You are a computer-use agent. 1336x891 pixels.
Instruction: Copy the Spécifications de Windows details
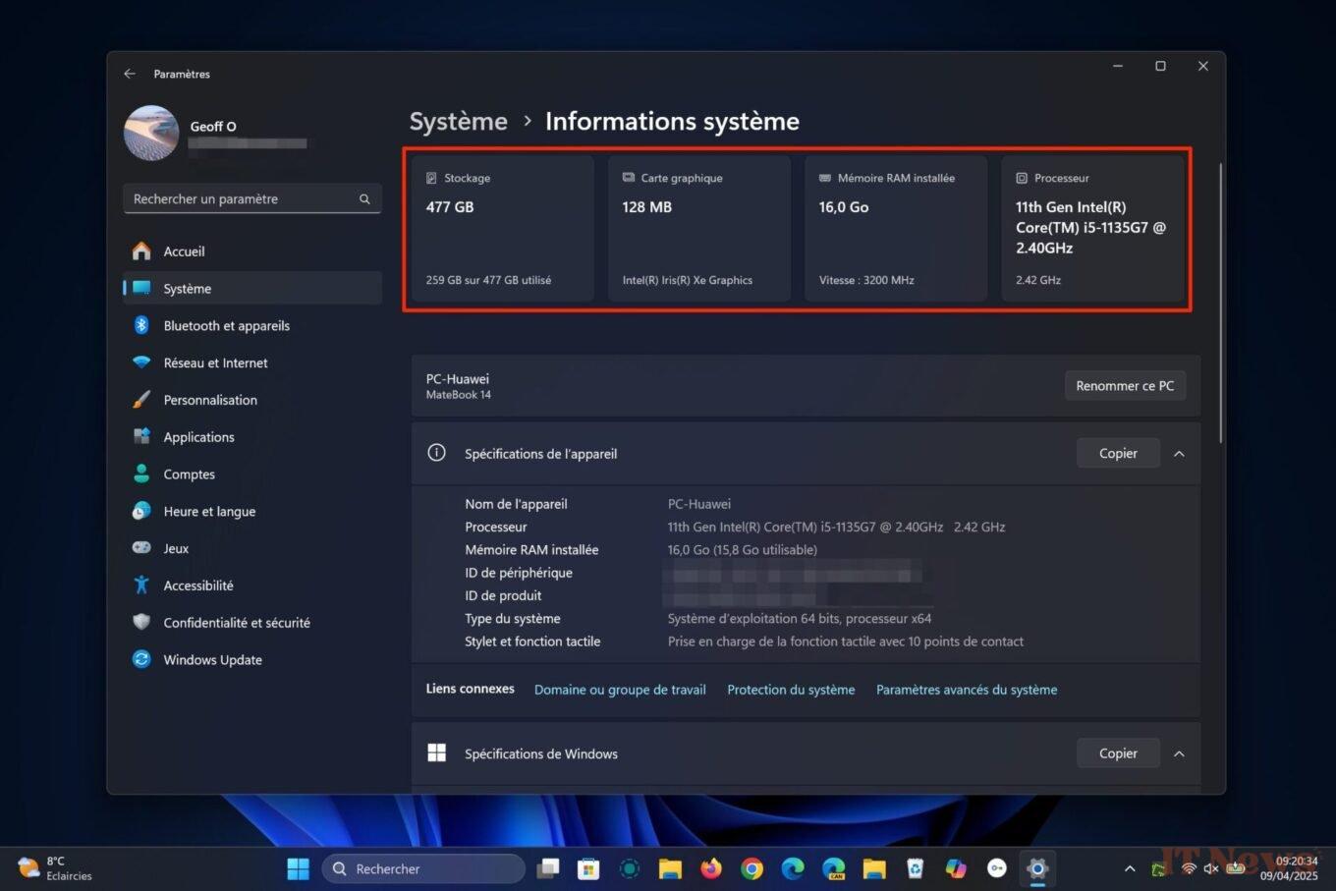point(1118,753)
